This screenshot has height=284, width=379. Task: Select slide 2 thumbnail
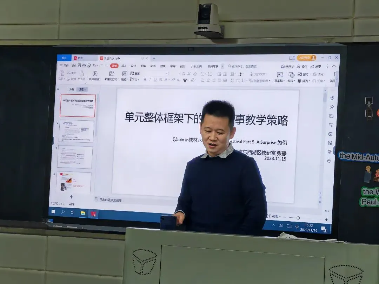pyautogui.click(x=77, y=131)
